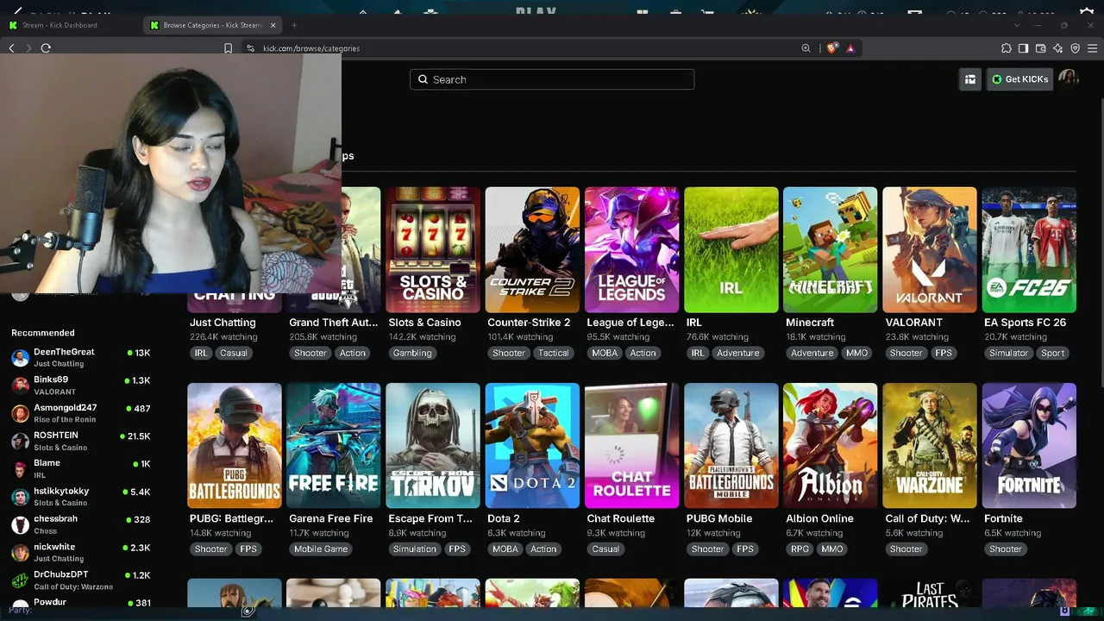Go back using the browser back arrow

(x=12, y=48)
